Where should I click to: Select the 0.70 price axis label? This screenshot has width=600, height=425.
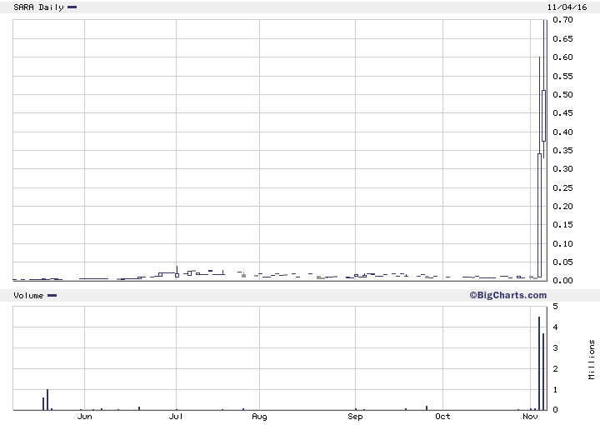562,19
